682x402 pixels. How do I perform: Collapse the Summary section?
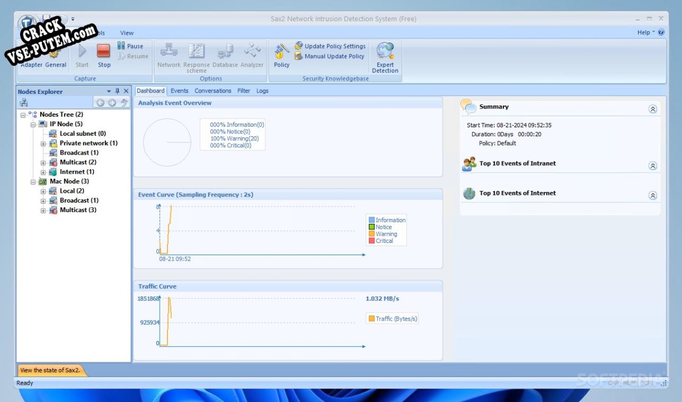coord(652,109)
